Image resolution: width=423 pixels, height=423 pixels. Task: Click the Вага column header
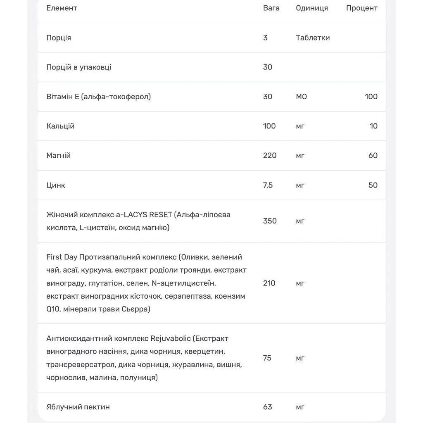coord(271,8)
